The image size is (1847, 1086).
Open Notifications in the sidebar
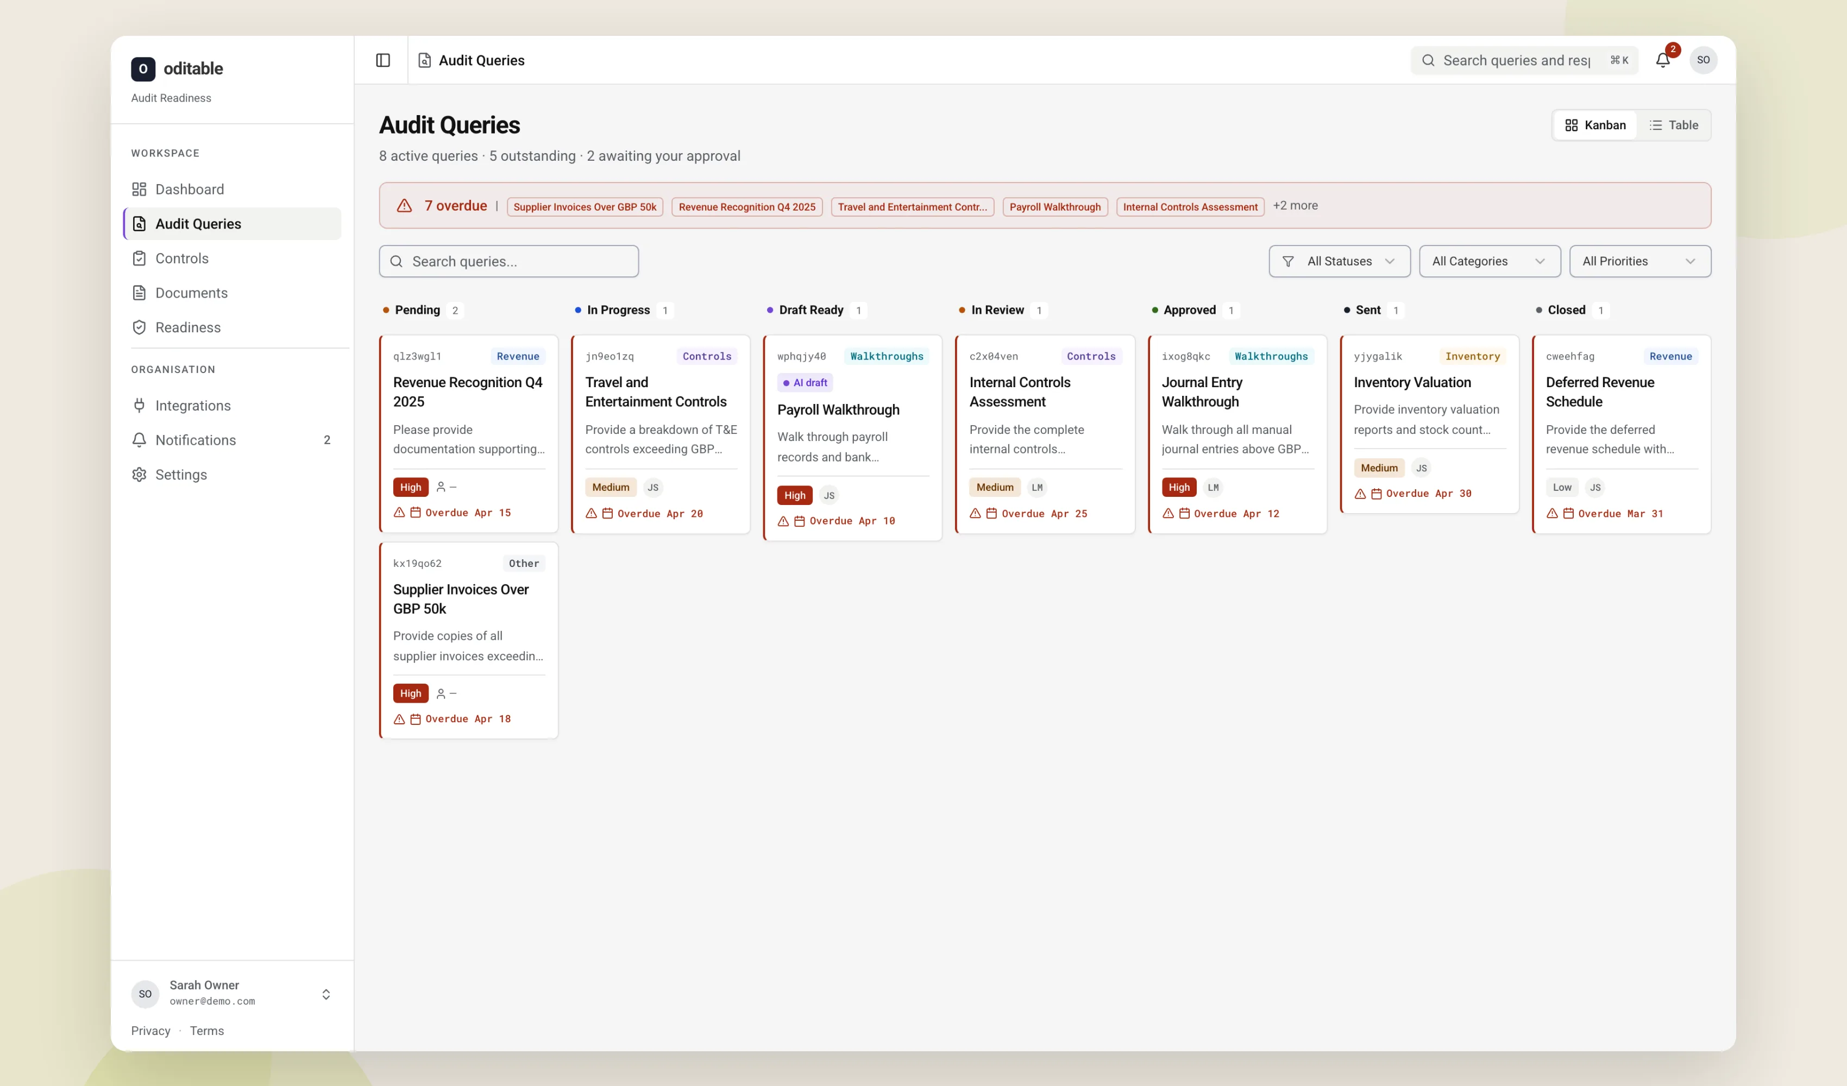coord(233,440)
